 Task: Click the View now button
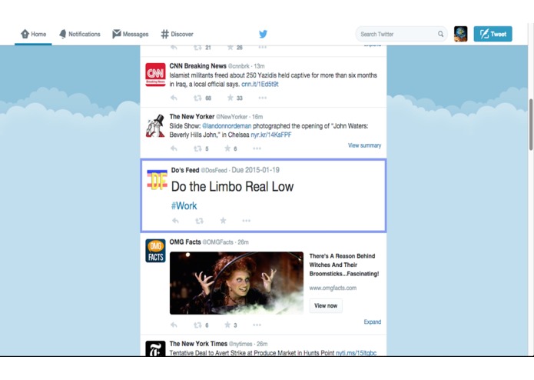[x=326, y=305]
